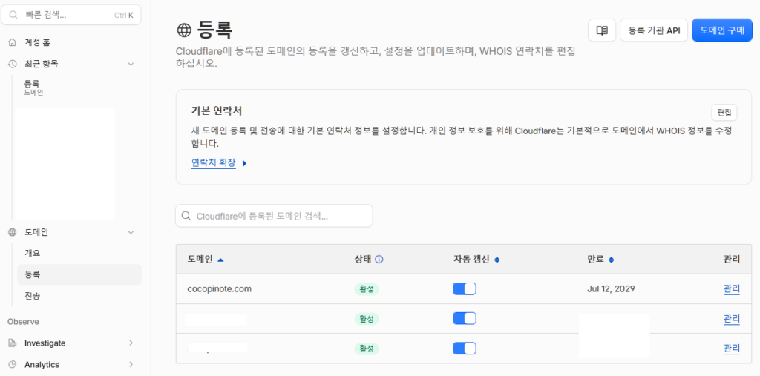Screen dimensions: 760x376
Task: Open 개요 under 도메인
Action: [33, 253]
